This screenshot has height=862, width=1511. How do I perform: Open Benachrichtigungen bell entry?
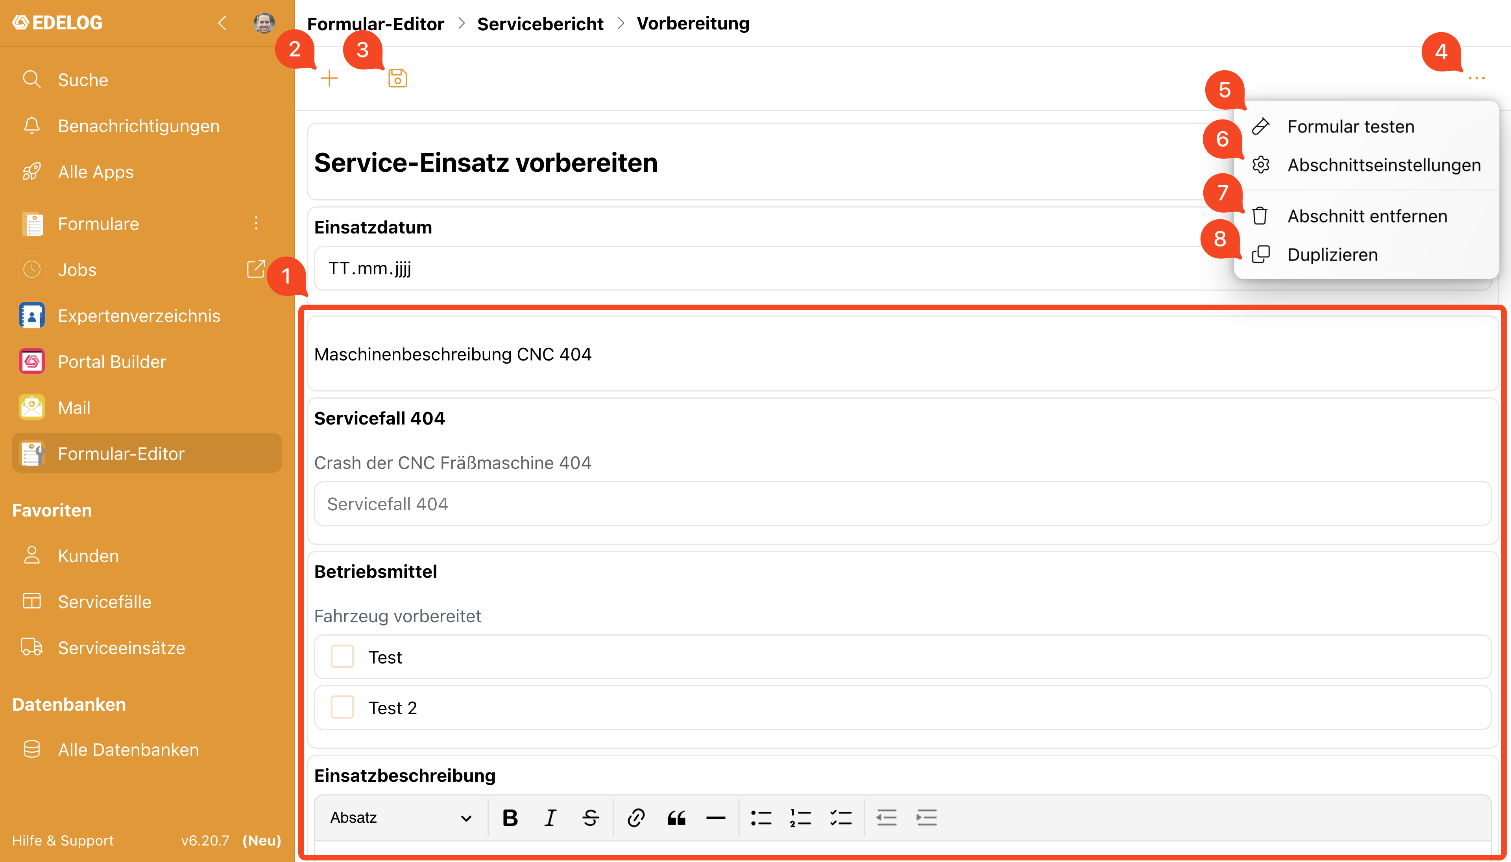click(147, 125)
